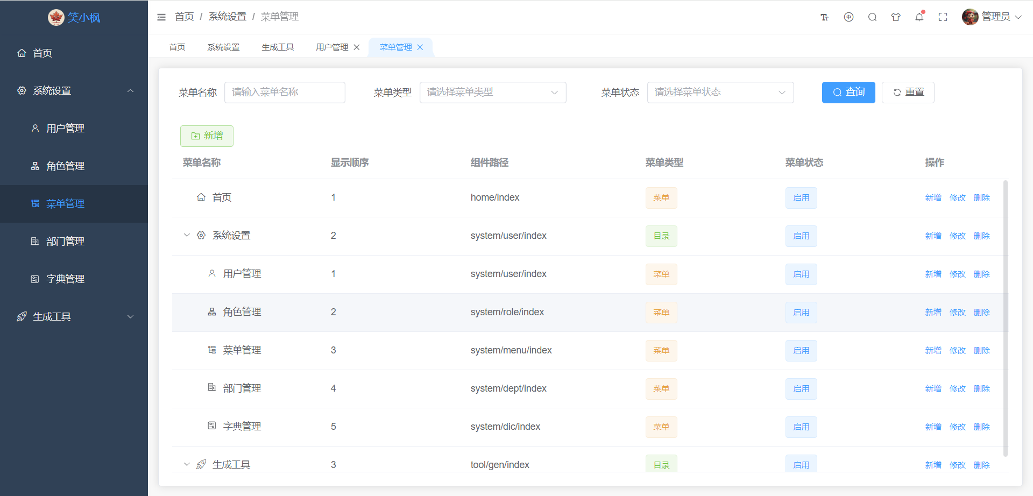Click 删除 in the 部门管理 row
The height and width of the screenshot is (496, 1033).
pos(981,389)
